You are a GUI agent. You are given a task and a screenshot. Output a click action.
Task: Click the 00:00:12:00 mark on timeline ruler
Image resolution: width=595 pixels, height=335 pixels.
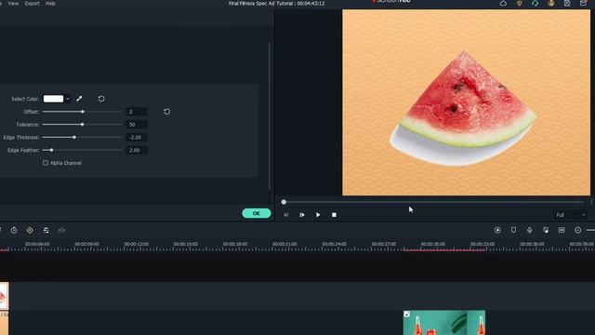pos(137,244)
